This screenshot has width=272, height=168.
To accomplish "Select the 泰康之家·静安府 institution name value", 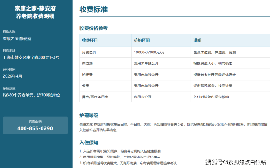I will coord(17,38).
